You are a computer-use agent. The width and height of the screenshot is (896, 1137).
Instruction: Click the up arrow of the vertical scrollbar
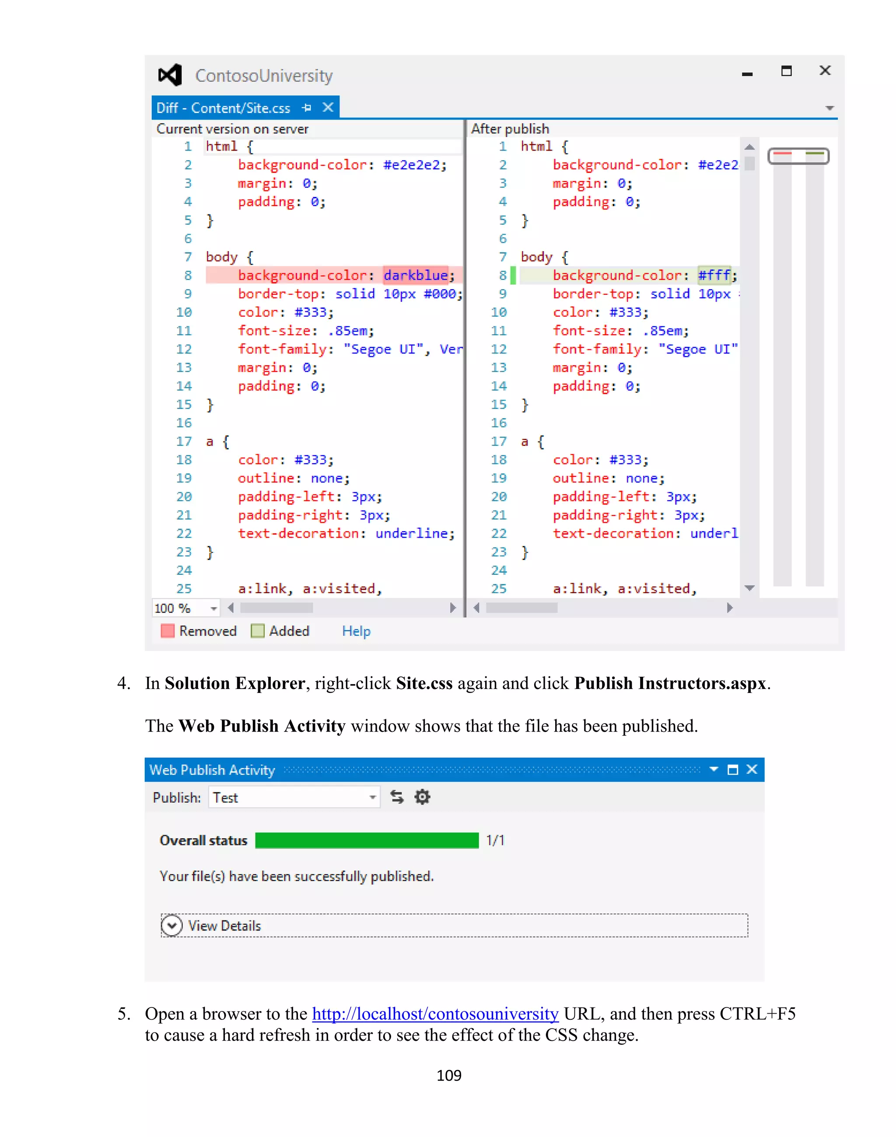click(x=749, y=147)
